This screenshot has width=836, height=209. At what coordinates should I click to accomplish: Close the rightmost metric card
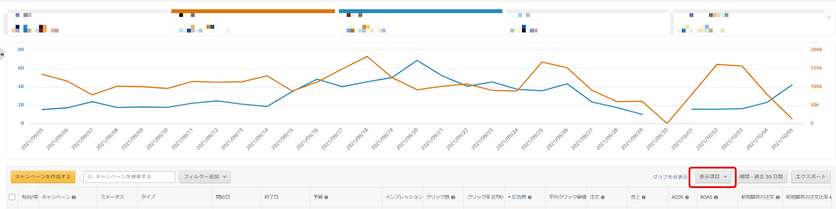(829, 18)
